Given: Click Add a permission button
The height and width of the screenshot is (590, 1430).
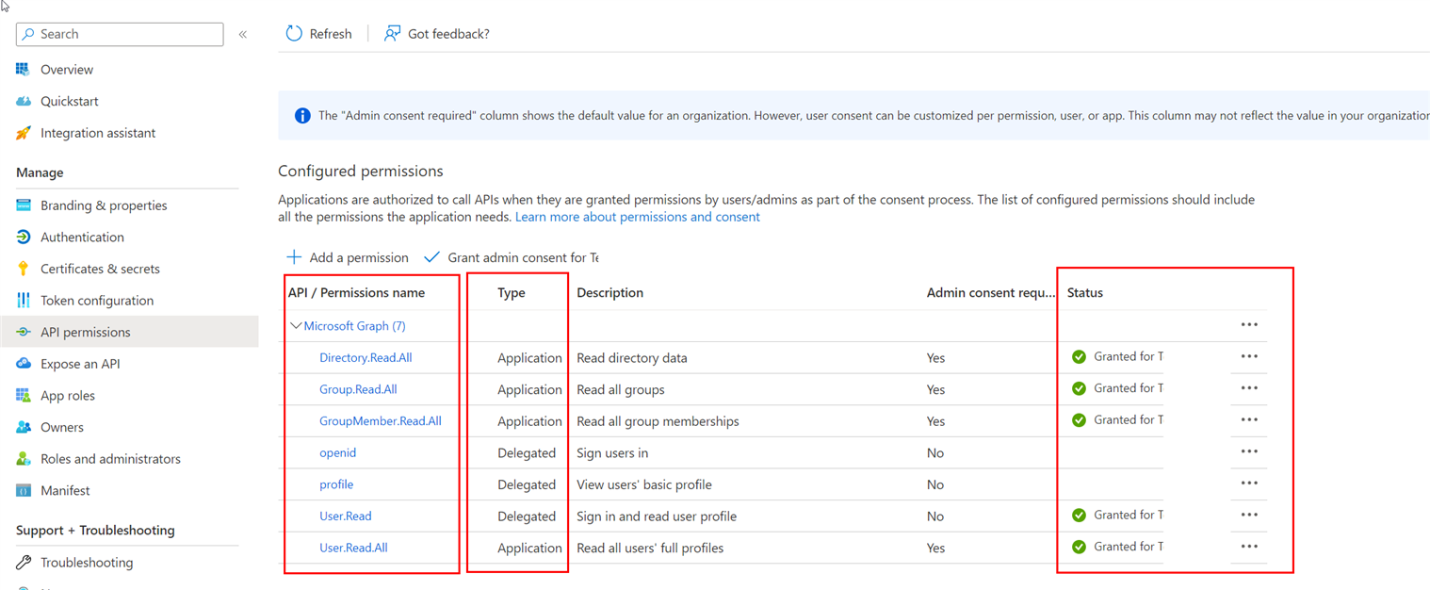Looking at the screenshot, I should coord(348,257).
